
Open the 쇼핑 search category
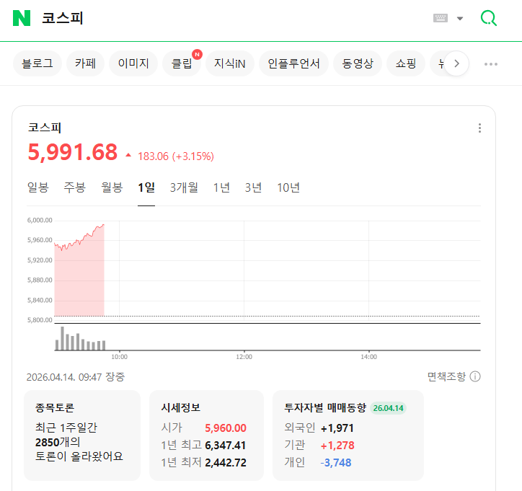[x=406, y=63]
